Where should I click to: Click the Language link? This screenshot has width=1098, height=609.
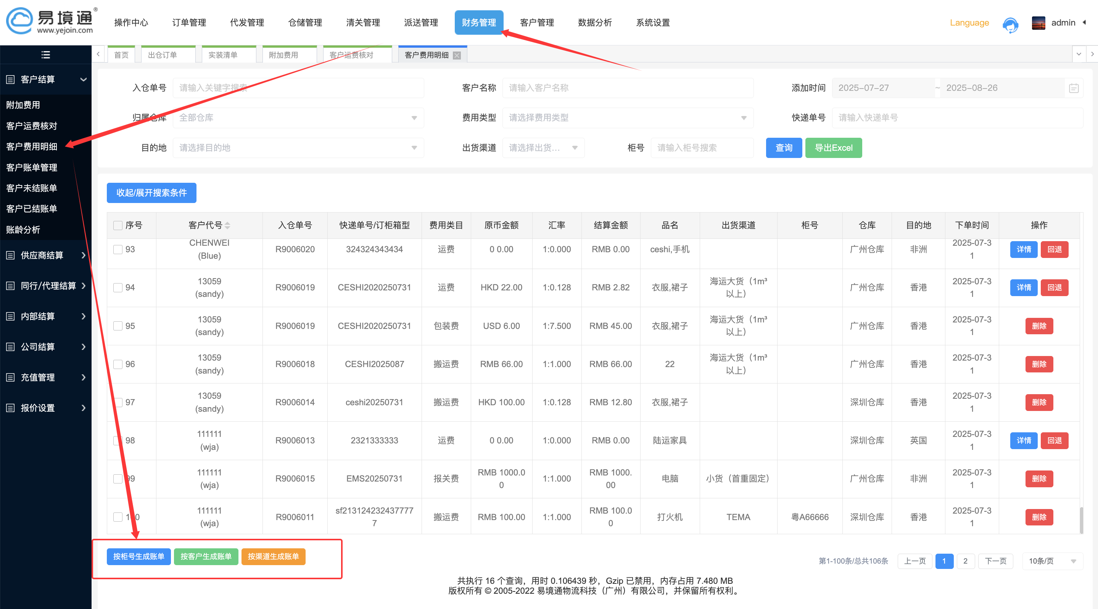[x=969, y=23]
